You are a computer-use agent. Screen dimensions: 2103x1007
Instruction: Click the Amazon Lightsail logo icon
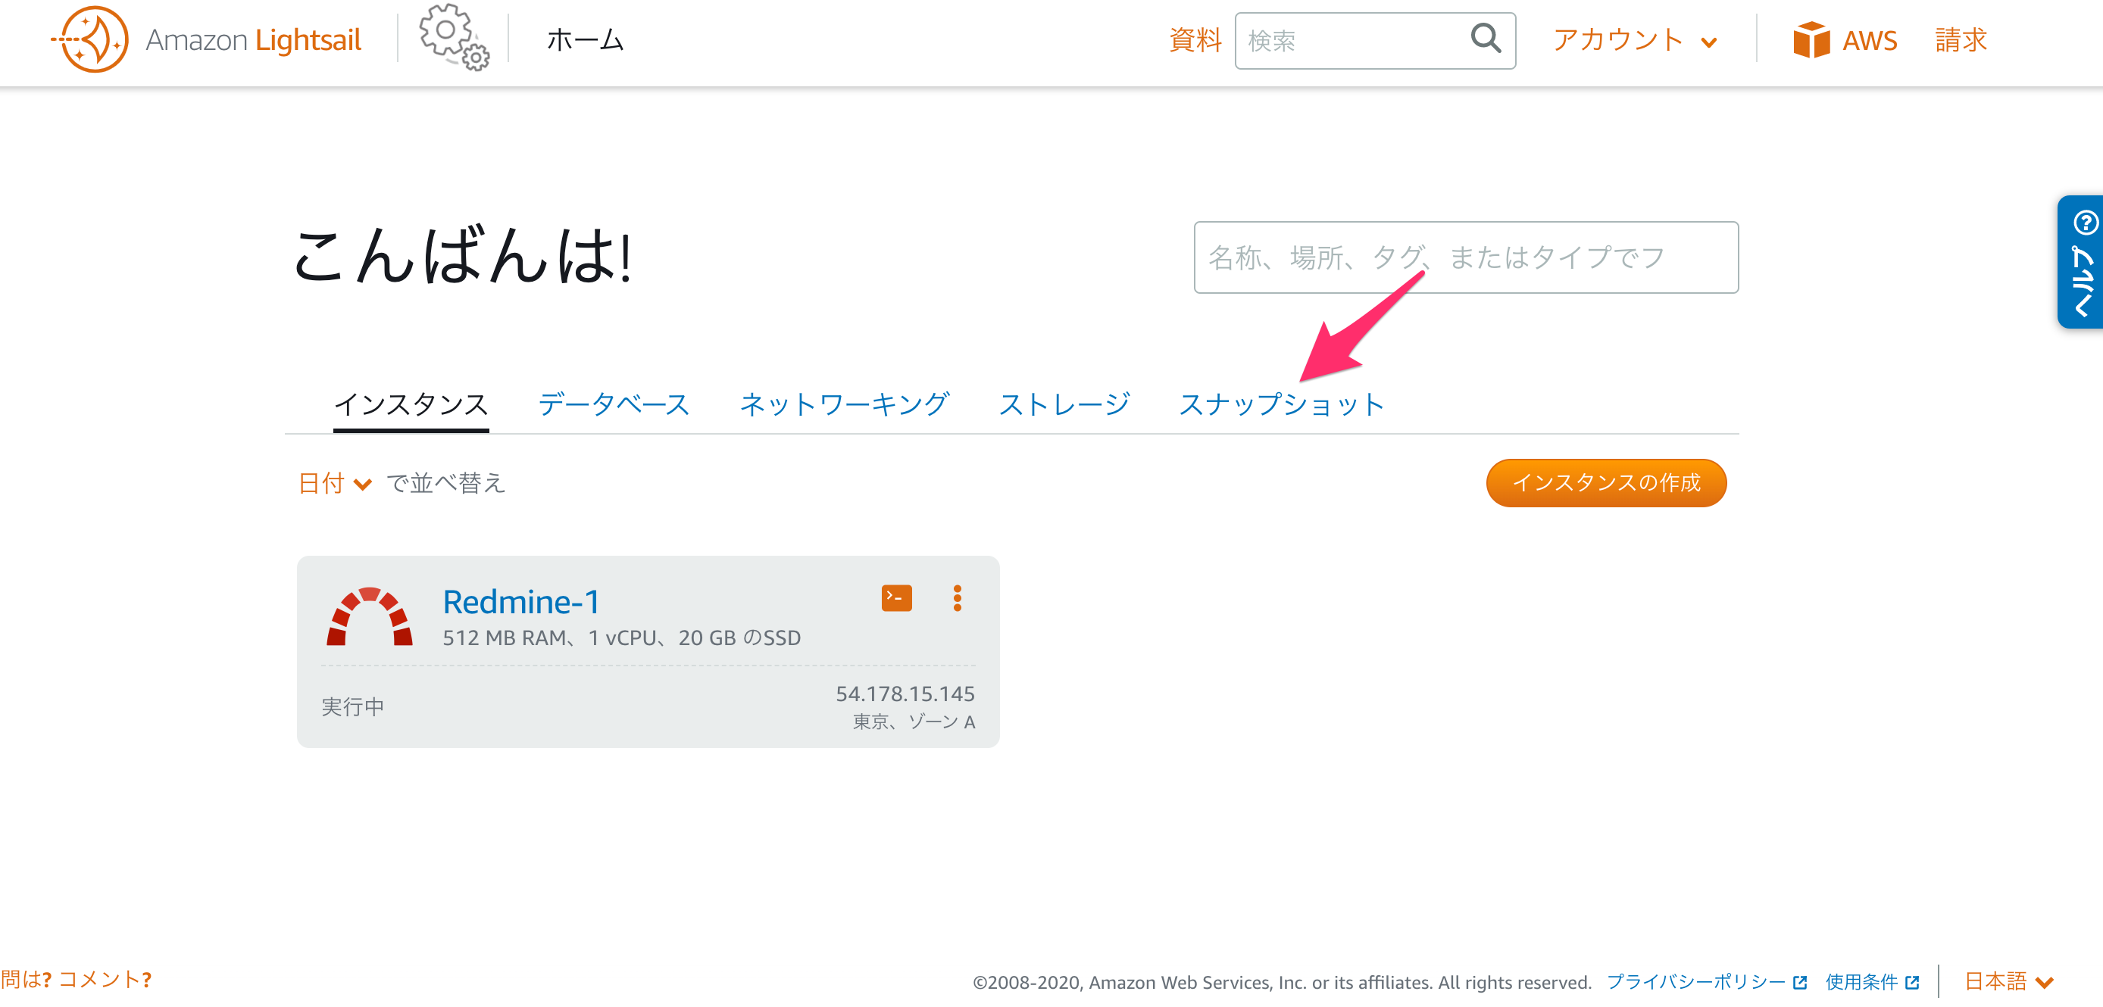pyautogui.click(x=91, y=39)
